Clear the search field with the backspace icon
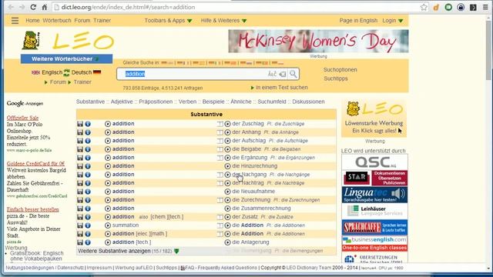 (x=283, y=74)
